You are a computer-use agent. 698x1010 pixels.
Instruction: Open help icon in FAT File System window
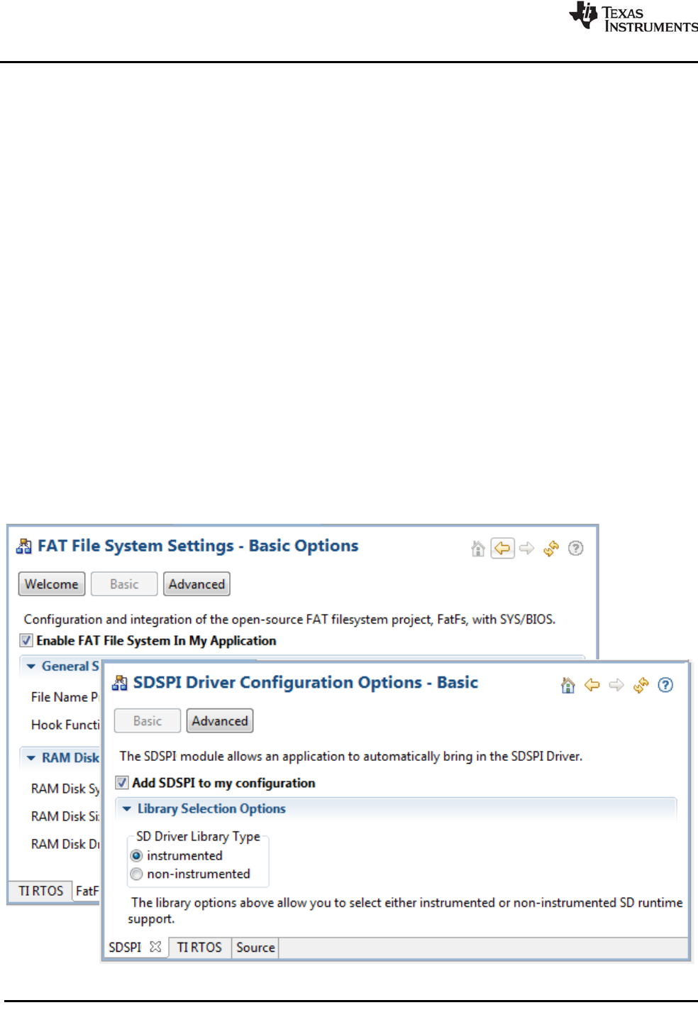[576, 549]
